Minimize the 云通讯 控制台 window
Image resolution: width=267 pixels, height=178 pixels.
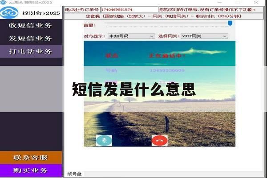[x=220, y=2]
